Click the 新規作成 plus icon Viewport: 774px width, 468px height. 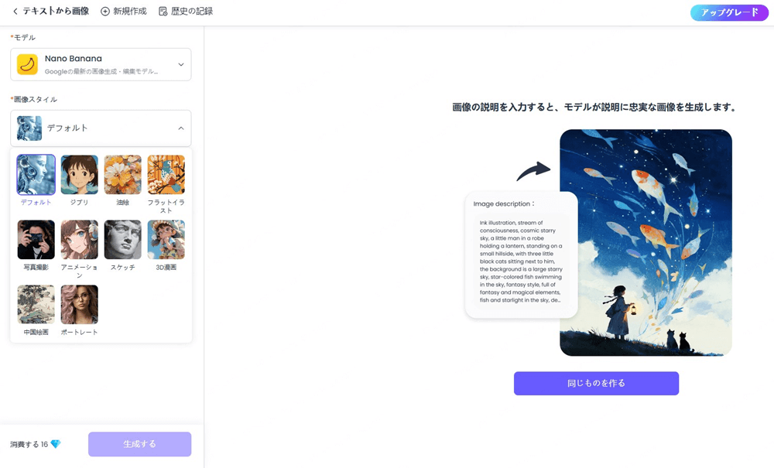point(105,12)
